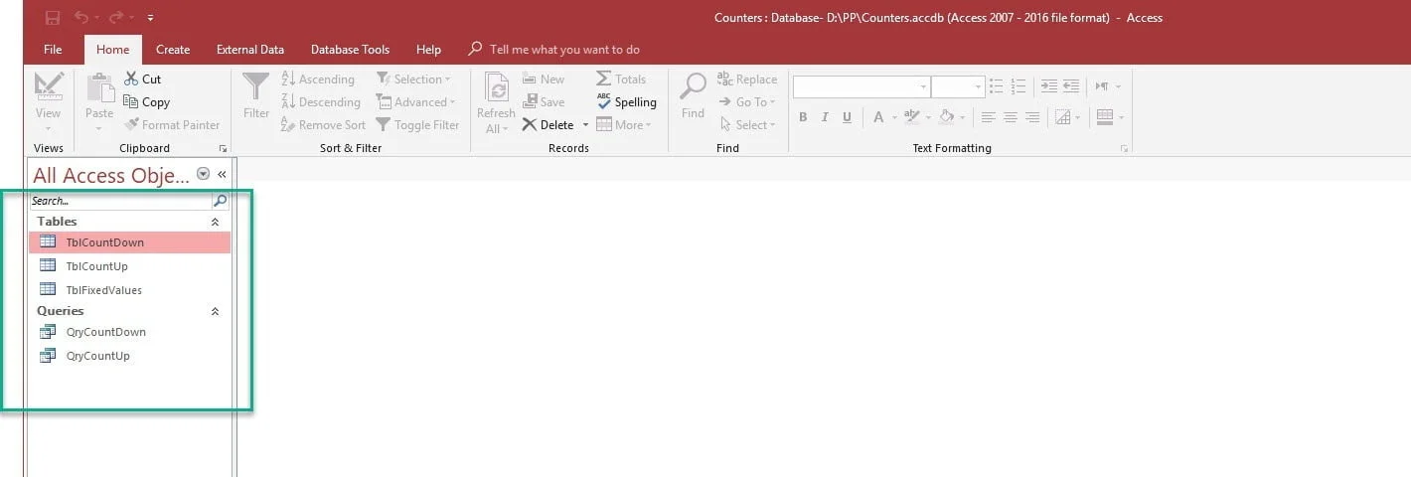The image size is (1411, 477).
Task: Click the Save icon in quick access toolbar
Action: (x=53, y=18)
